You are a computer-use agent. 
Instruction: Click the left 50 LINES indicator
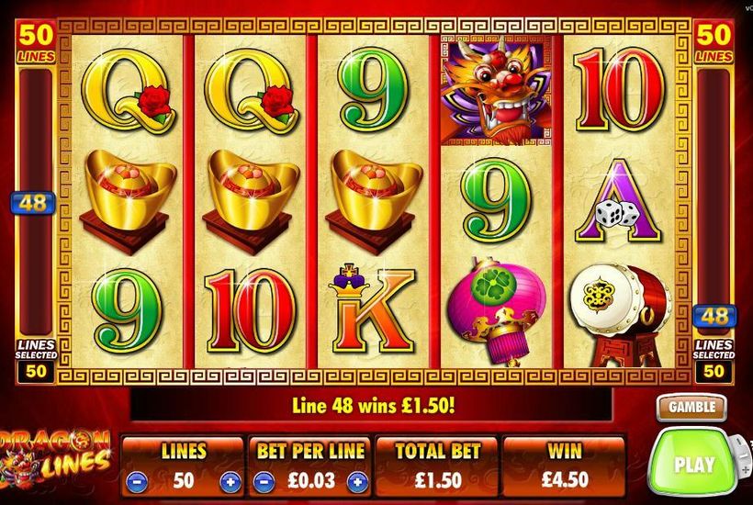(36, 42)
